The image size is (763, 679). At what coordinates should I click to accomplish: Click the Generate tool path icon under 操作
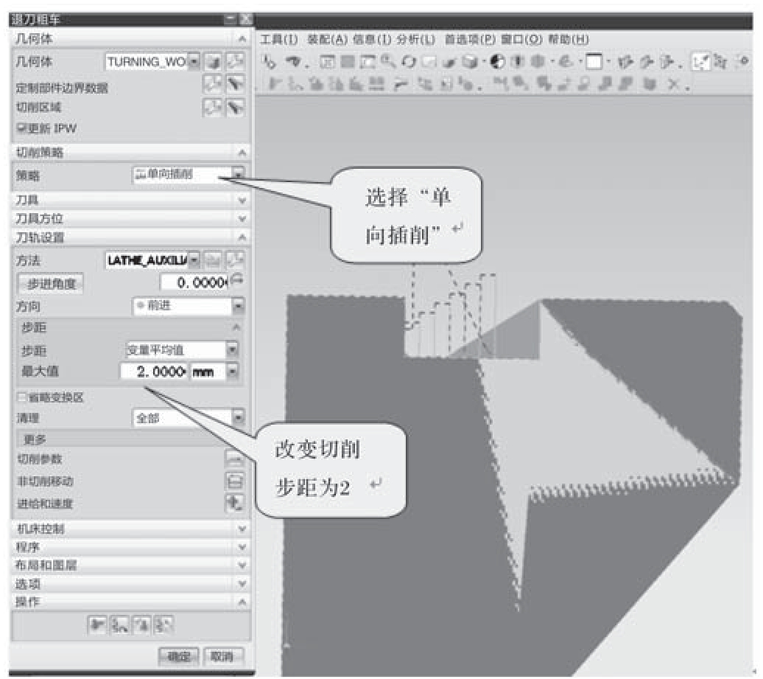tap(96, 625)
